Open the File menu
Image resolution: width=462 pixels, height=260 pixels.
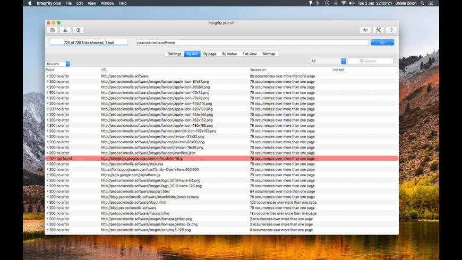pos(69,3)
